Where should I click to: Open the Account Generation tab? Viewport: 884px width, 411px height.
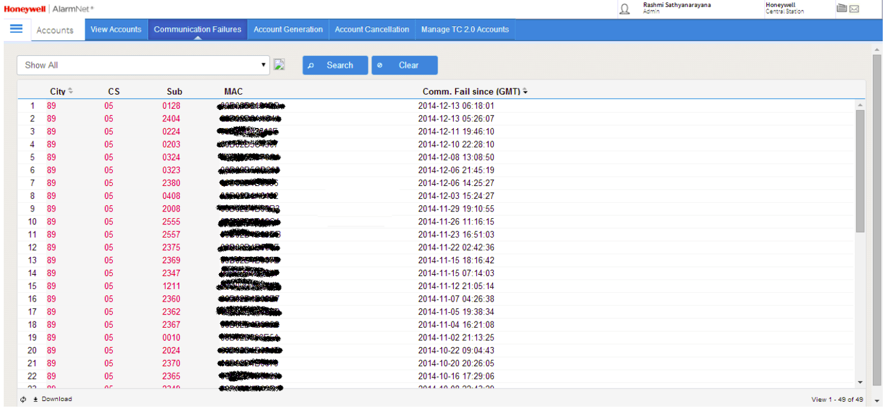click(288, 29)
